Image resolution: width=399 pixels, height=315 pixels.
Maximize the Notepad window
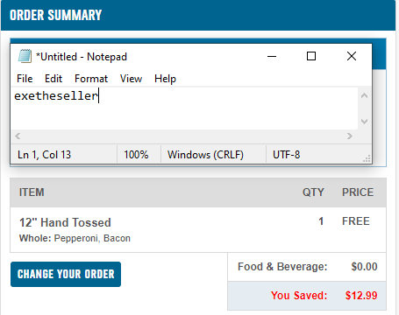point(311,56)
